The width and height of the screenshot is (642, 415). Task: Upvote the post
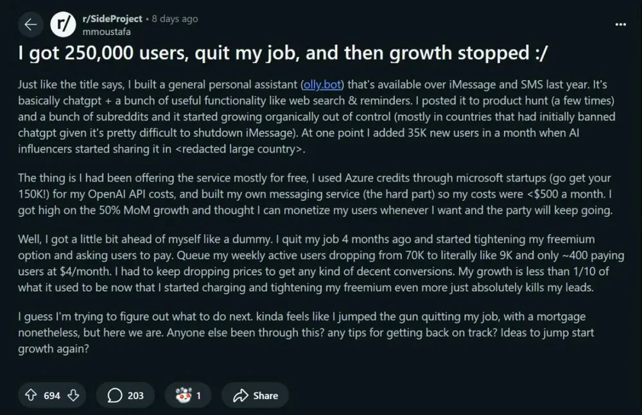pos(31,395)
